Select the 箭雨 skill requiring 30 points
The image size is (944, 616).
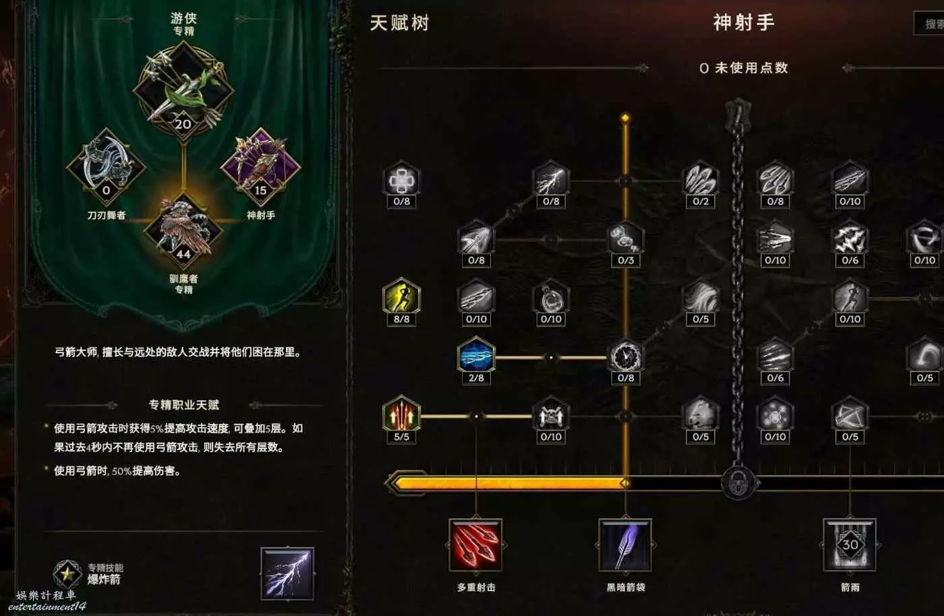pyautogui.click(x=850, y=545)
